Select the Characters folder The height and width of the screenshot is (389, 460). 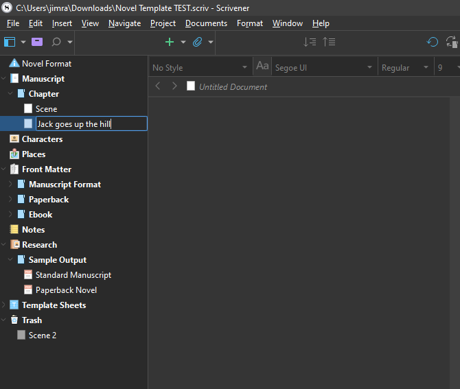(43, 139)
